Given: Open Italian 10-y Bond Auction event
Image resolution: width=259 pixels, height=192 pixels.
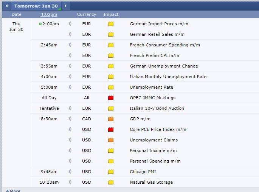Looking at the screenshot, I should tap(157, 108).
